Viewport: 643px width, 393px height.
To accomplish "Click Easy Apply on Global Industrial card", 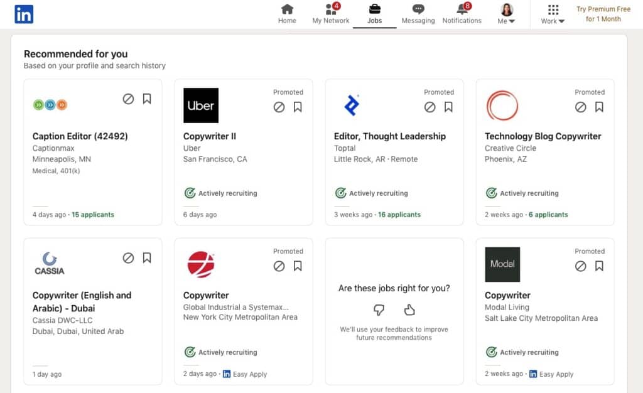I will (245, 374).
